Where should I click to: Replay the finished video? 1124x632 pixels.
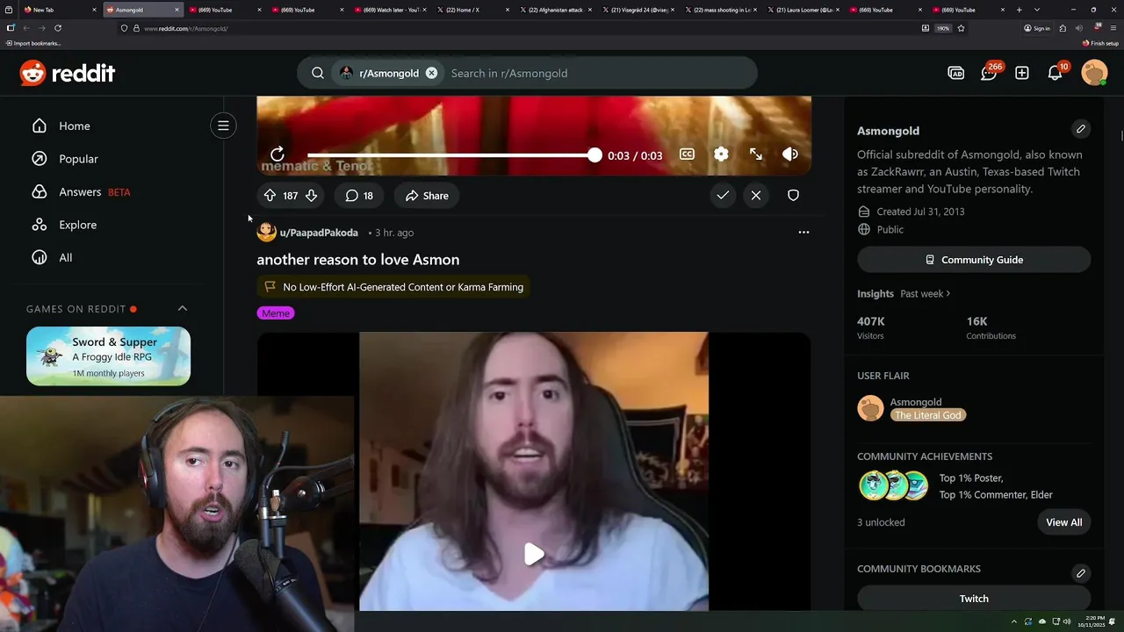(277, 154)
